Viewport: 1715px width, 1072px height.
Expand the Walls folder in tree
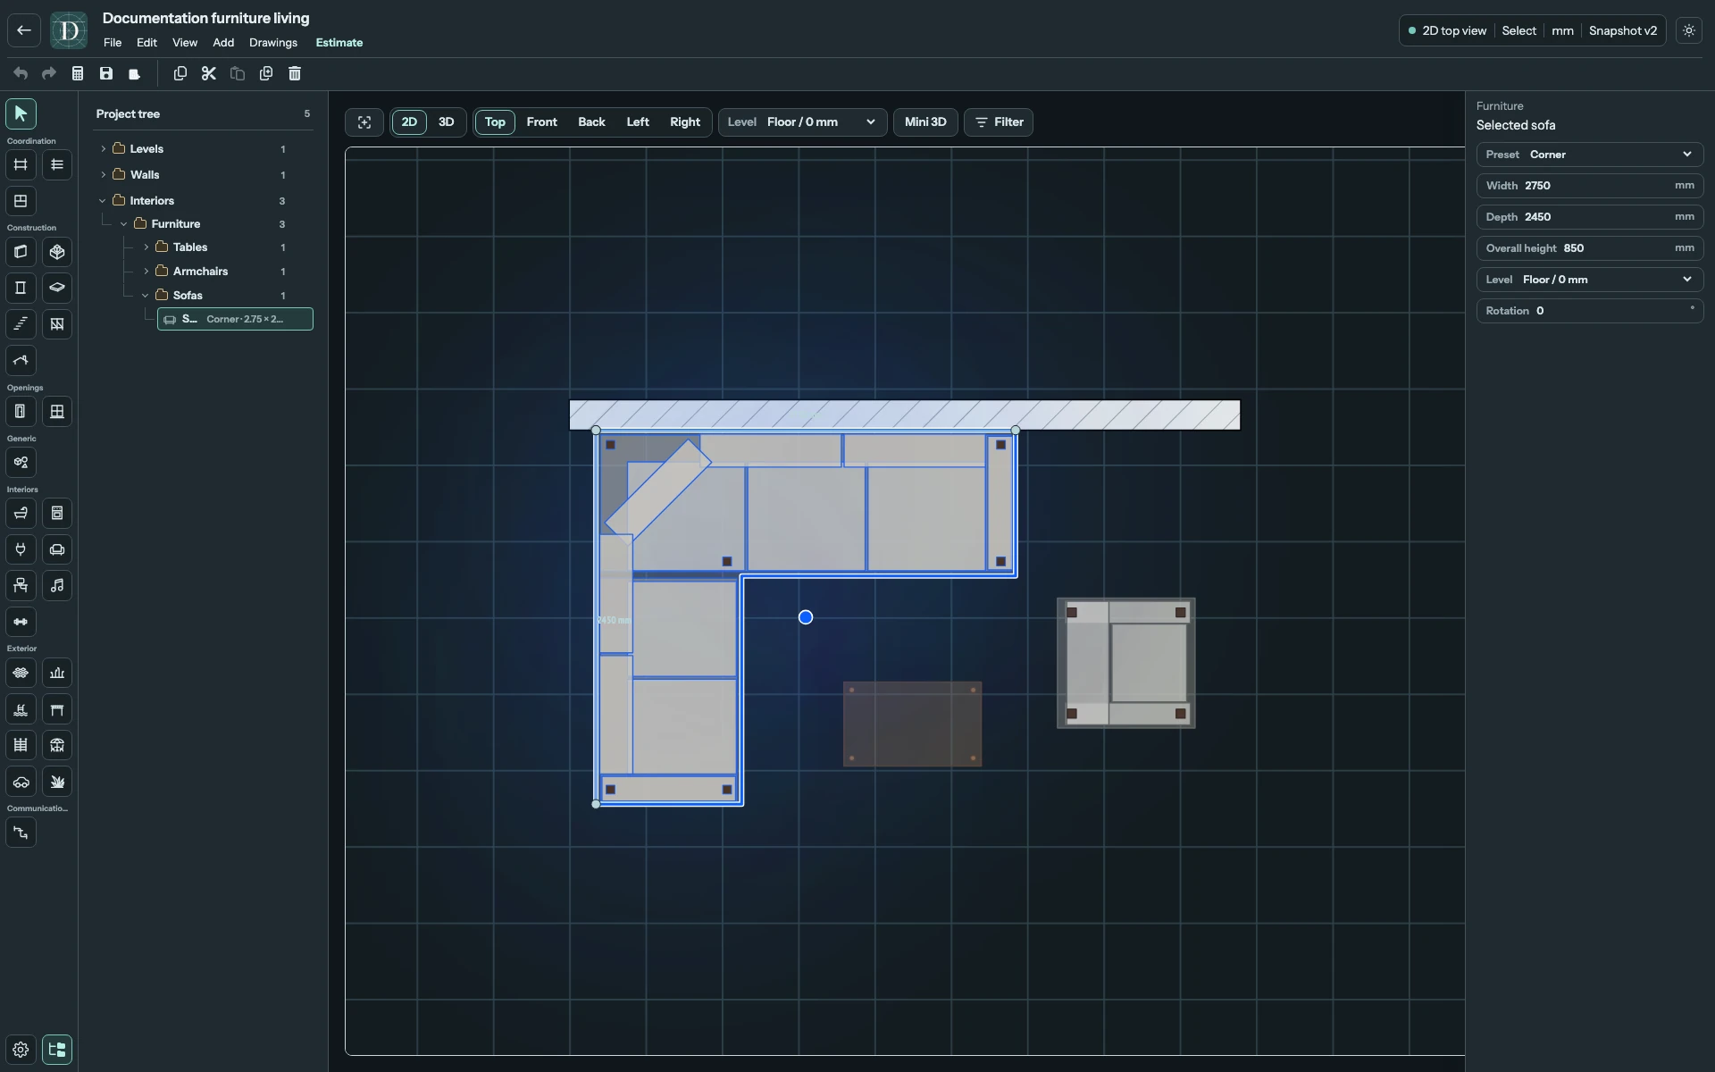point(104,175)
